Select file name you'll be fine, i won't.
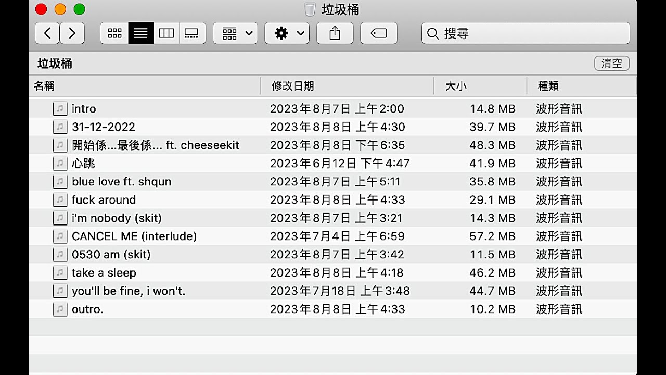Viewport: 666px width, 375px height. (x=129, y=291)
